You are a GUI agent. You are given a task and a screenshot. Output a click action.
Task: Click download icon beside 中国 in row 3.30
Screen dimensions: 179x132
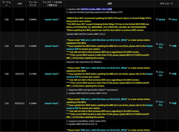(x=170, y=103)
